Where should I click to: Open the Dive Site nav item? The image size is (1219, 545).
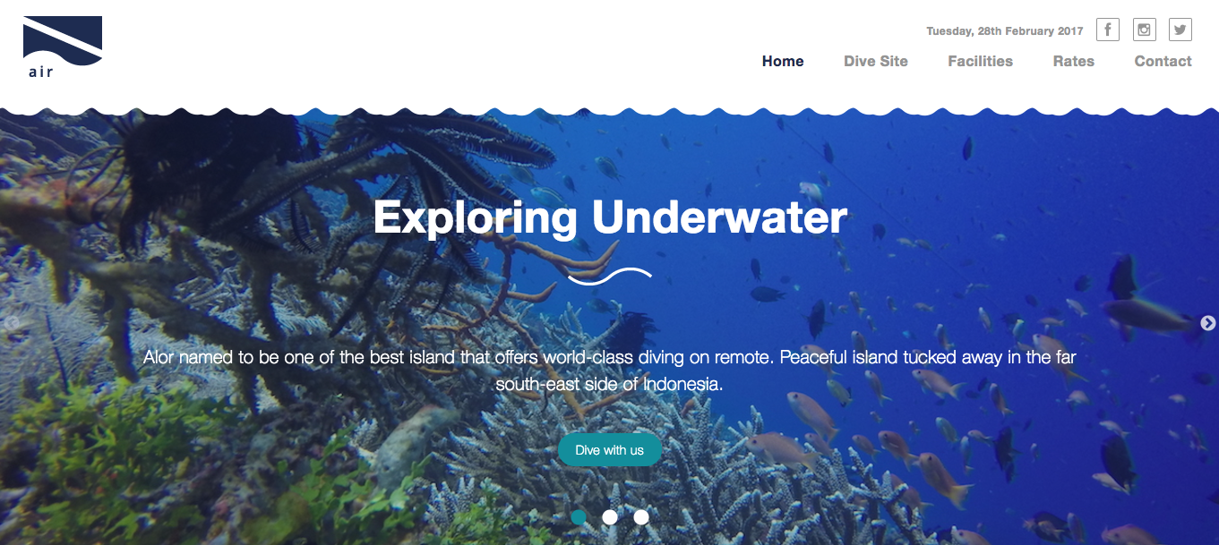point(876,62)
